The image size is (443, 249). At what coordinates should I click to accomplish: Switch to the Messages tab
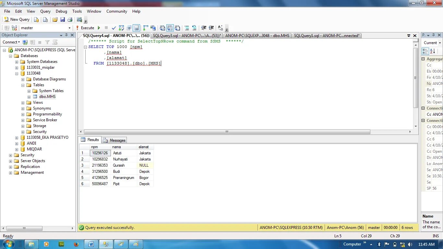[x=114, y=140]
